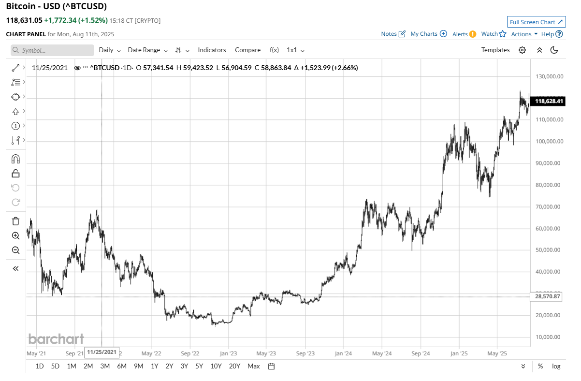Expand the trend line tool submenu arrow
Image resolution: width=581 pixels, height=381 pixels.
pyautogui.click(x=23, y=68)
